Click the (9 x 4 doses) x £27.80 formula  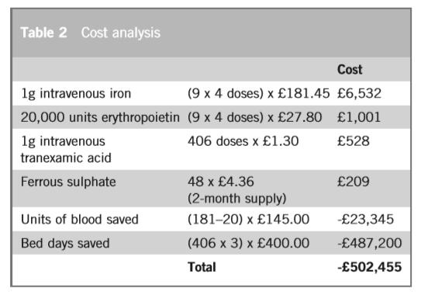tap(254, 117)
